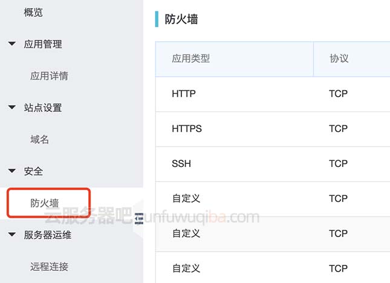Viewport: 390px width, 283px height.
Task: Click the 防火墙 page title
Action: 181,19
